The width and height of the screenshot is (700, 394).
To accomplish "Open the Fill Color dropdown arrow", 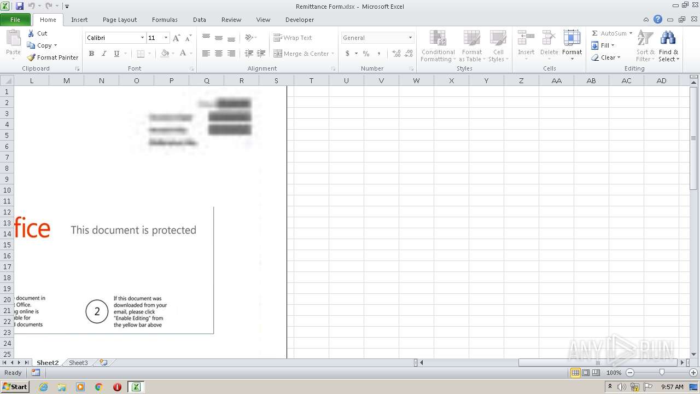I will coord(173,54).
